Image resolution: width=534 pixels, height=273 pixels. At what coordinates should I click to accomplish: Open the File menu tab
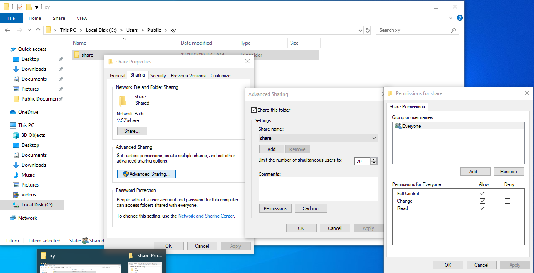pos(11,18)
